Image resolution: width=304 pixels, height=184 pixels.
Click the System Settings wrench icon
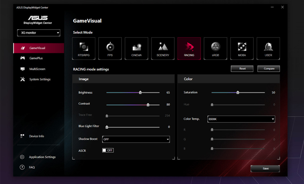tap(22, 79)
